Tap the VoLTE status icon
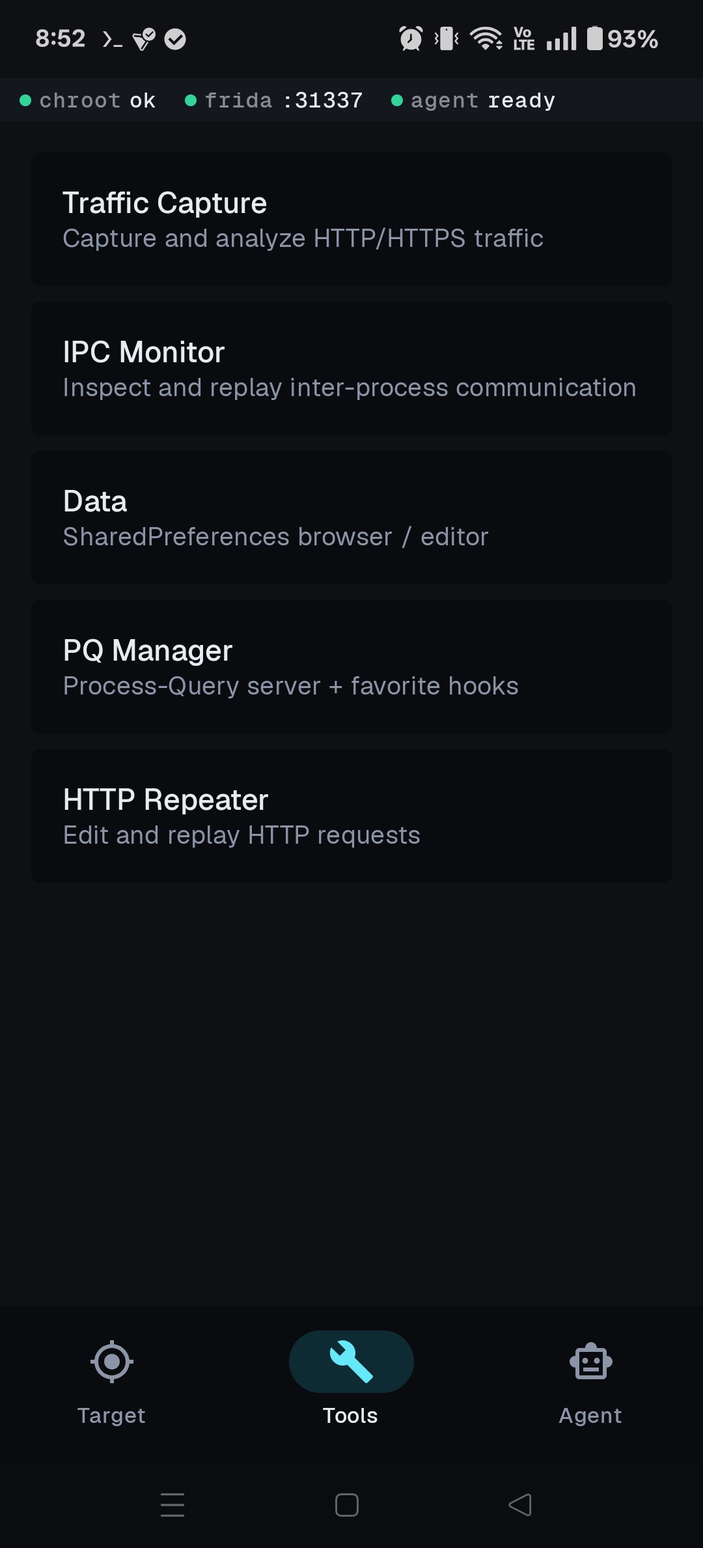This screenshot has width=703, height=1548. (524, 38)
